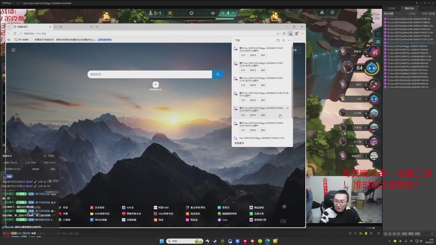Click the favorites star in address bar
The height and width of the screenshot is (245, 436).
pos(278,34)
